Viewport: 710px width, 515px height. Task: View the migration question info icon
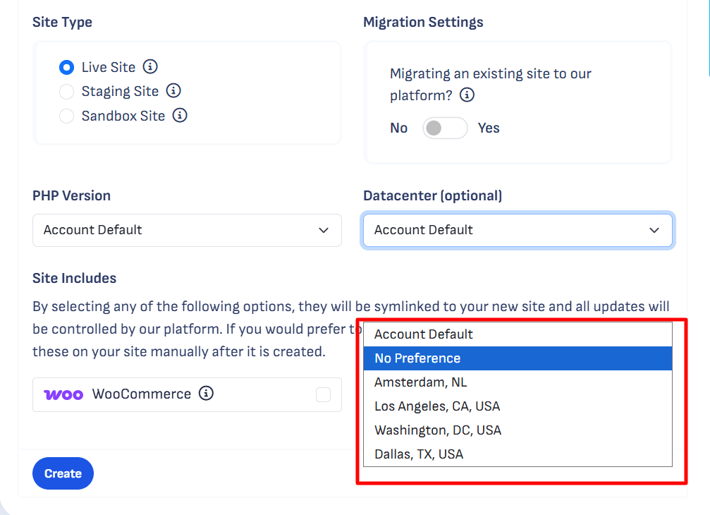click(467, 94)
